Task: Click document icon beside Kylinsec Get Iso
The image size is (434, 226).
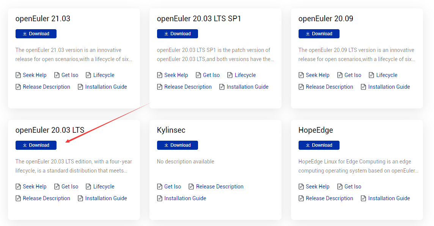Action: coord(160,187)
